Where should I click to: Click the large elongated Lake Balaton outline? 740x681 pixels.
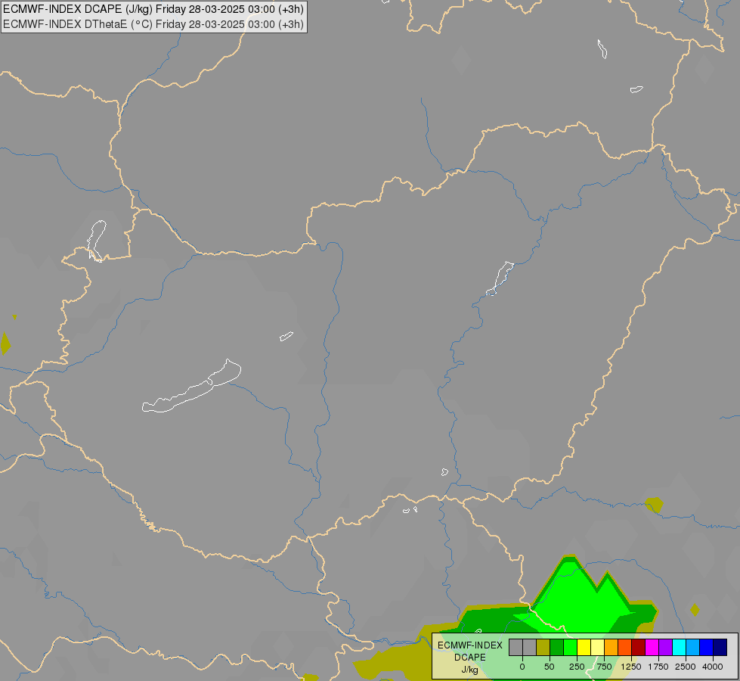click(191, 387)
